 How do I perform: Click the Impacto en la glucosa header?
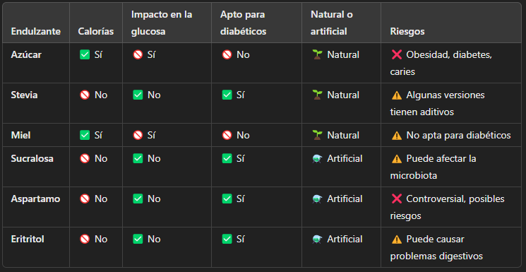point(162,23)
